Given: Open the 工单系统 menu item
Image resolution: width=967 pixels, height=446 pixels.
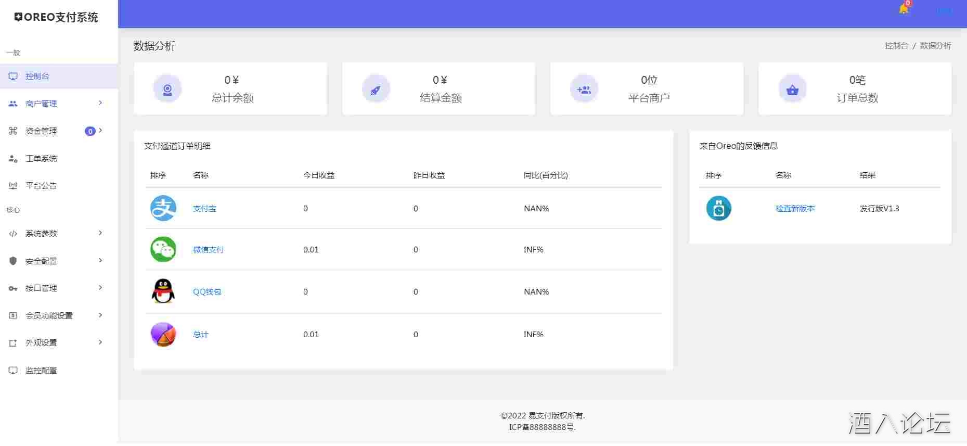Looking at the screenshot, I should coord(41,158).
